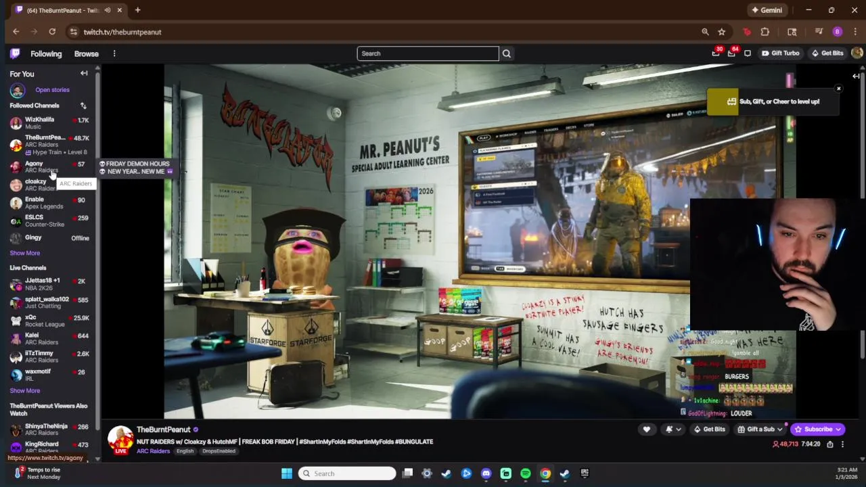
Task: Open Chrome three-dot menu
Action: pyautogui.click(x=856, y=32)
